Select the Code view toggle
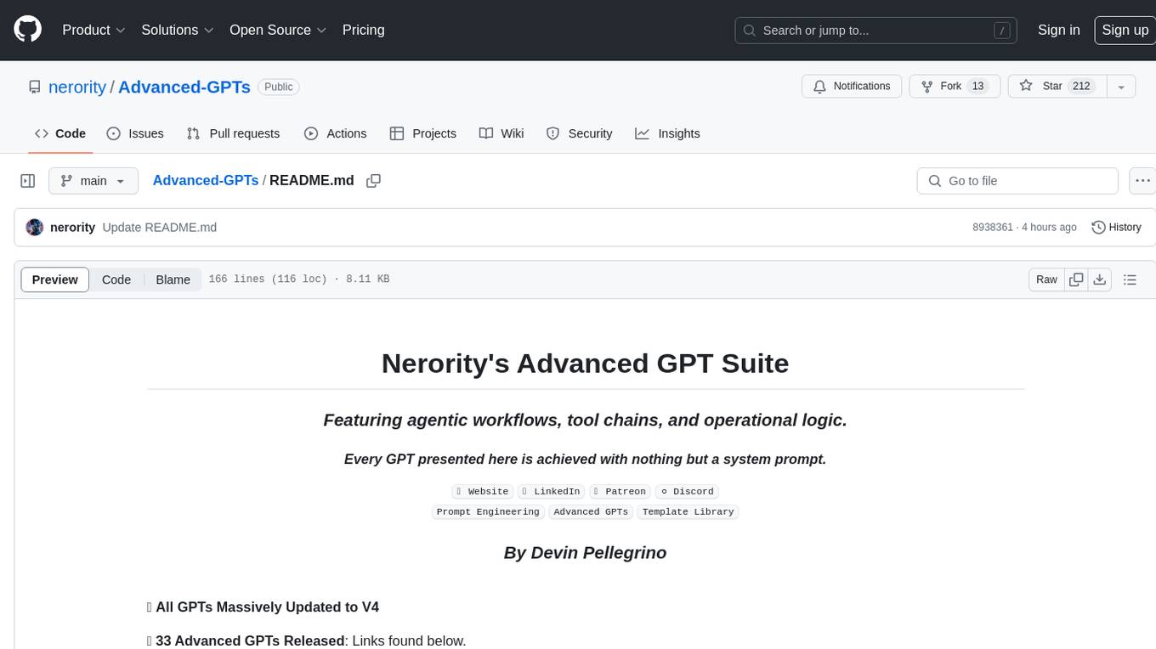 point(116,279)
